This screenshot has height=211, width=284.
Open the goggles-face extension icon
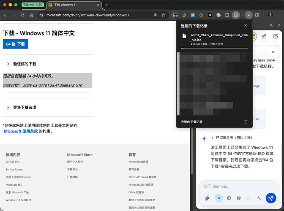(x=175, y=15)
